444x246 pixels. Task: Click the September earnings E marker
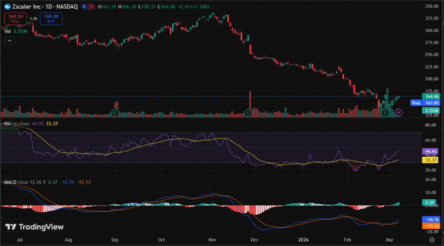(x=115, y=112)
